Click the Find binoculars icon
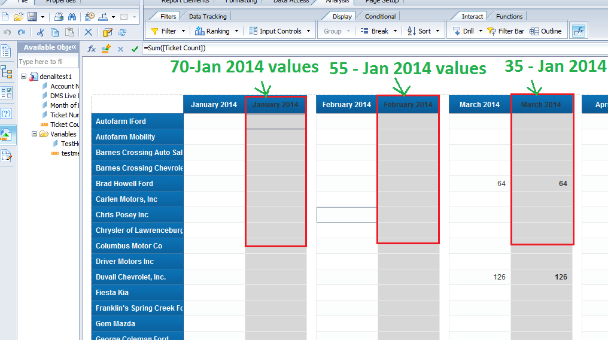The height and width of the screenshot is (340, 608). pyautogui.click(x=72, y=16)
